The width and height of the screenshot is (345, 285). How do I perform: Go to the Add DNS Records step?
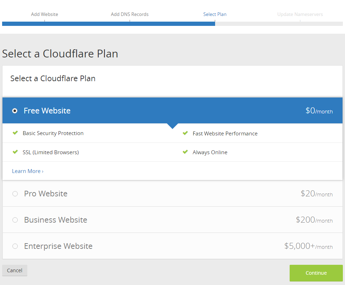[130, 14]
